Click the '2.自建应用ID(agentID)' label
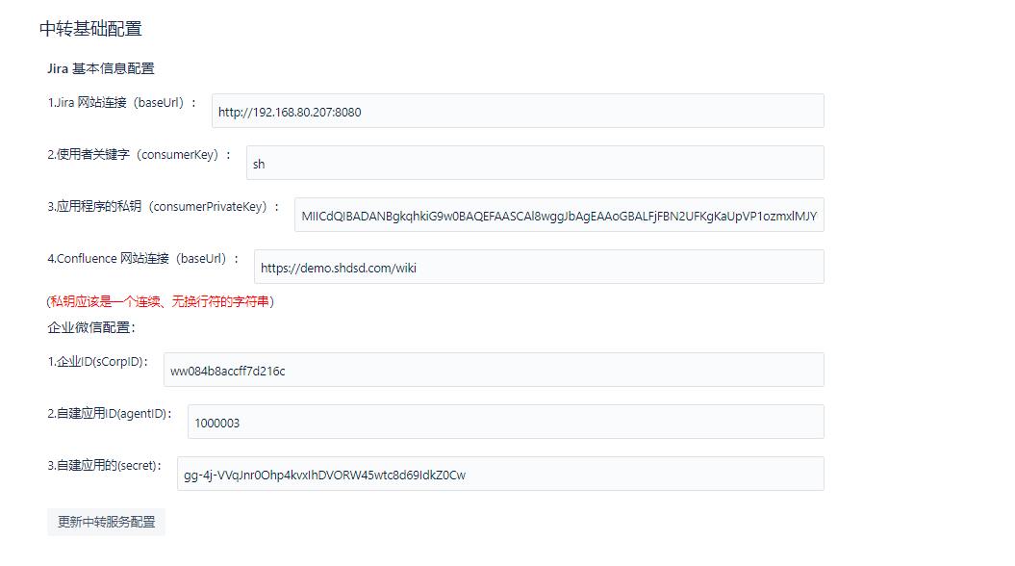1015x566 pixels. [x=110, y=413]
